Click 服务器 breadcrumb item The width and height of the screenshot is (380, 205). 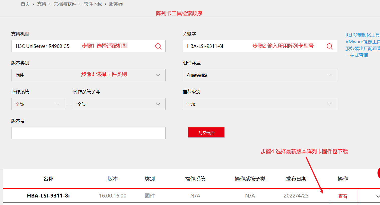point(116,4)
